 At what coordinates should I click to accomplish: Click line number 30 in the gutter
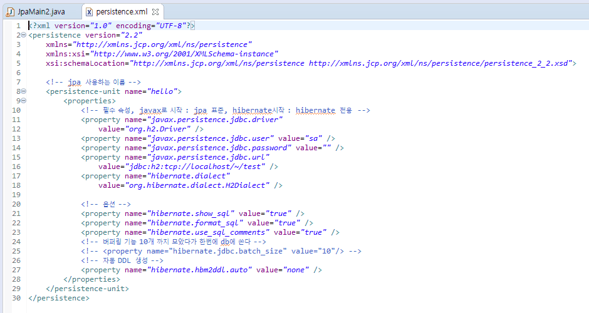[16, 297]
